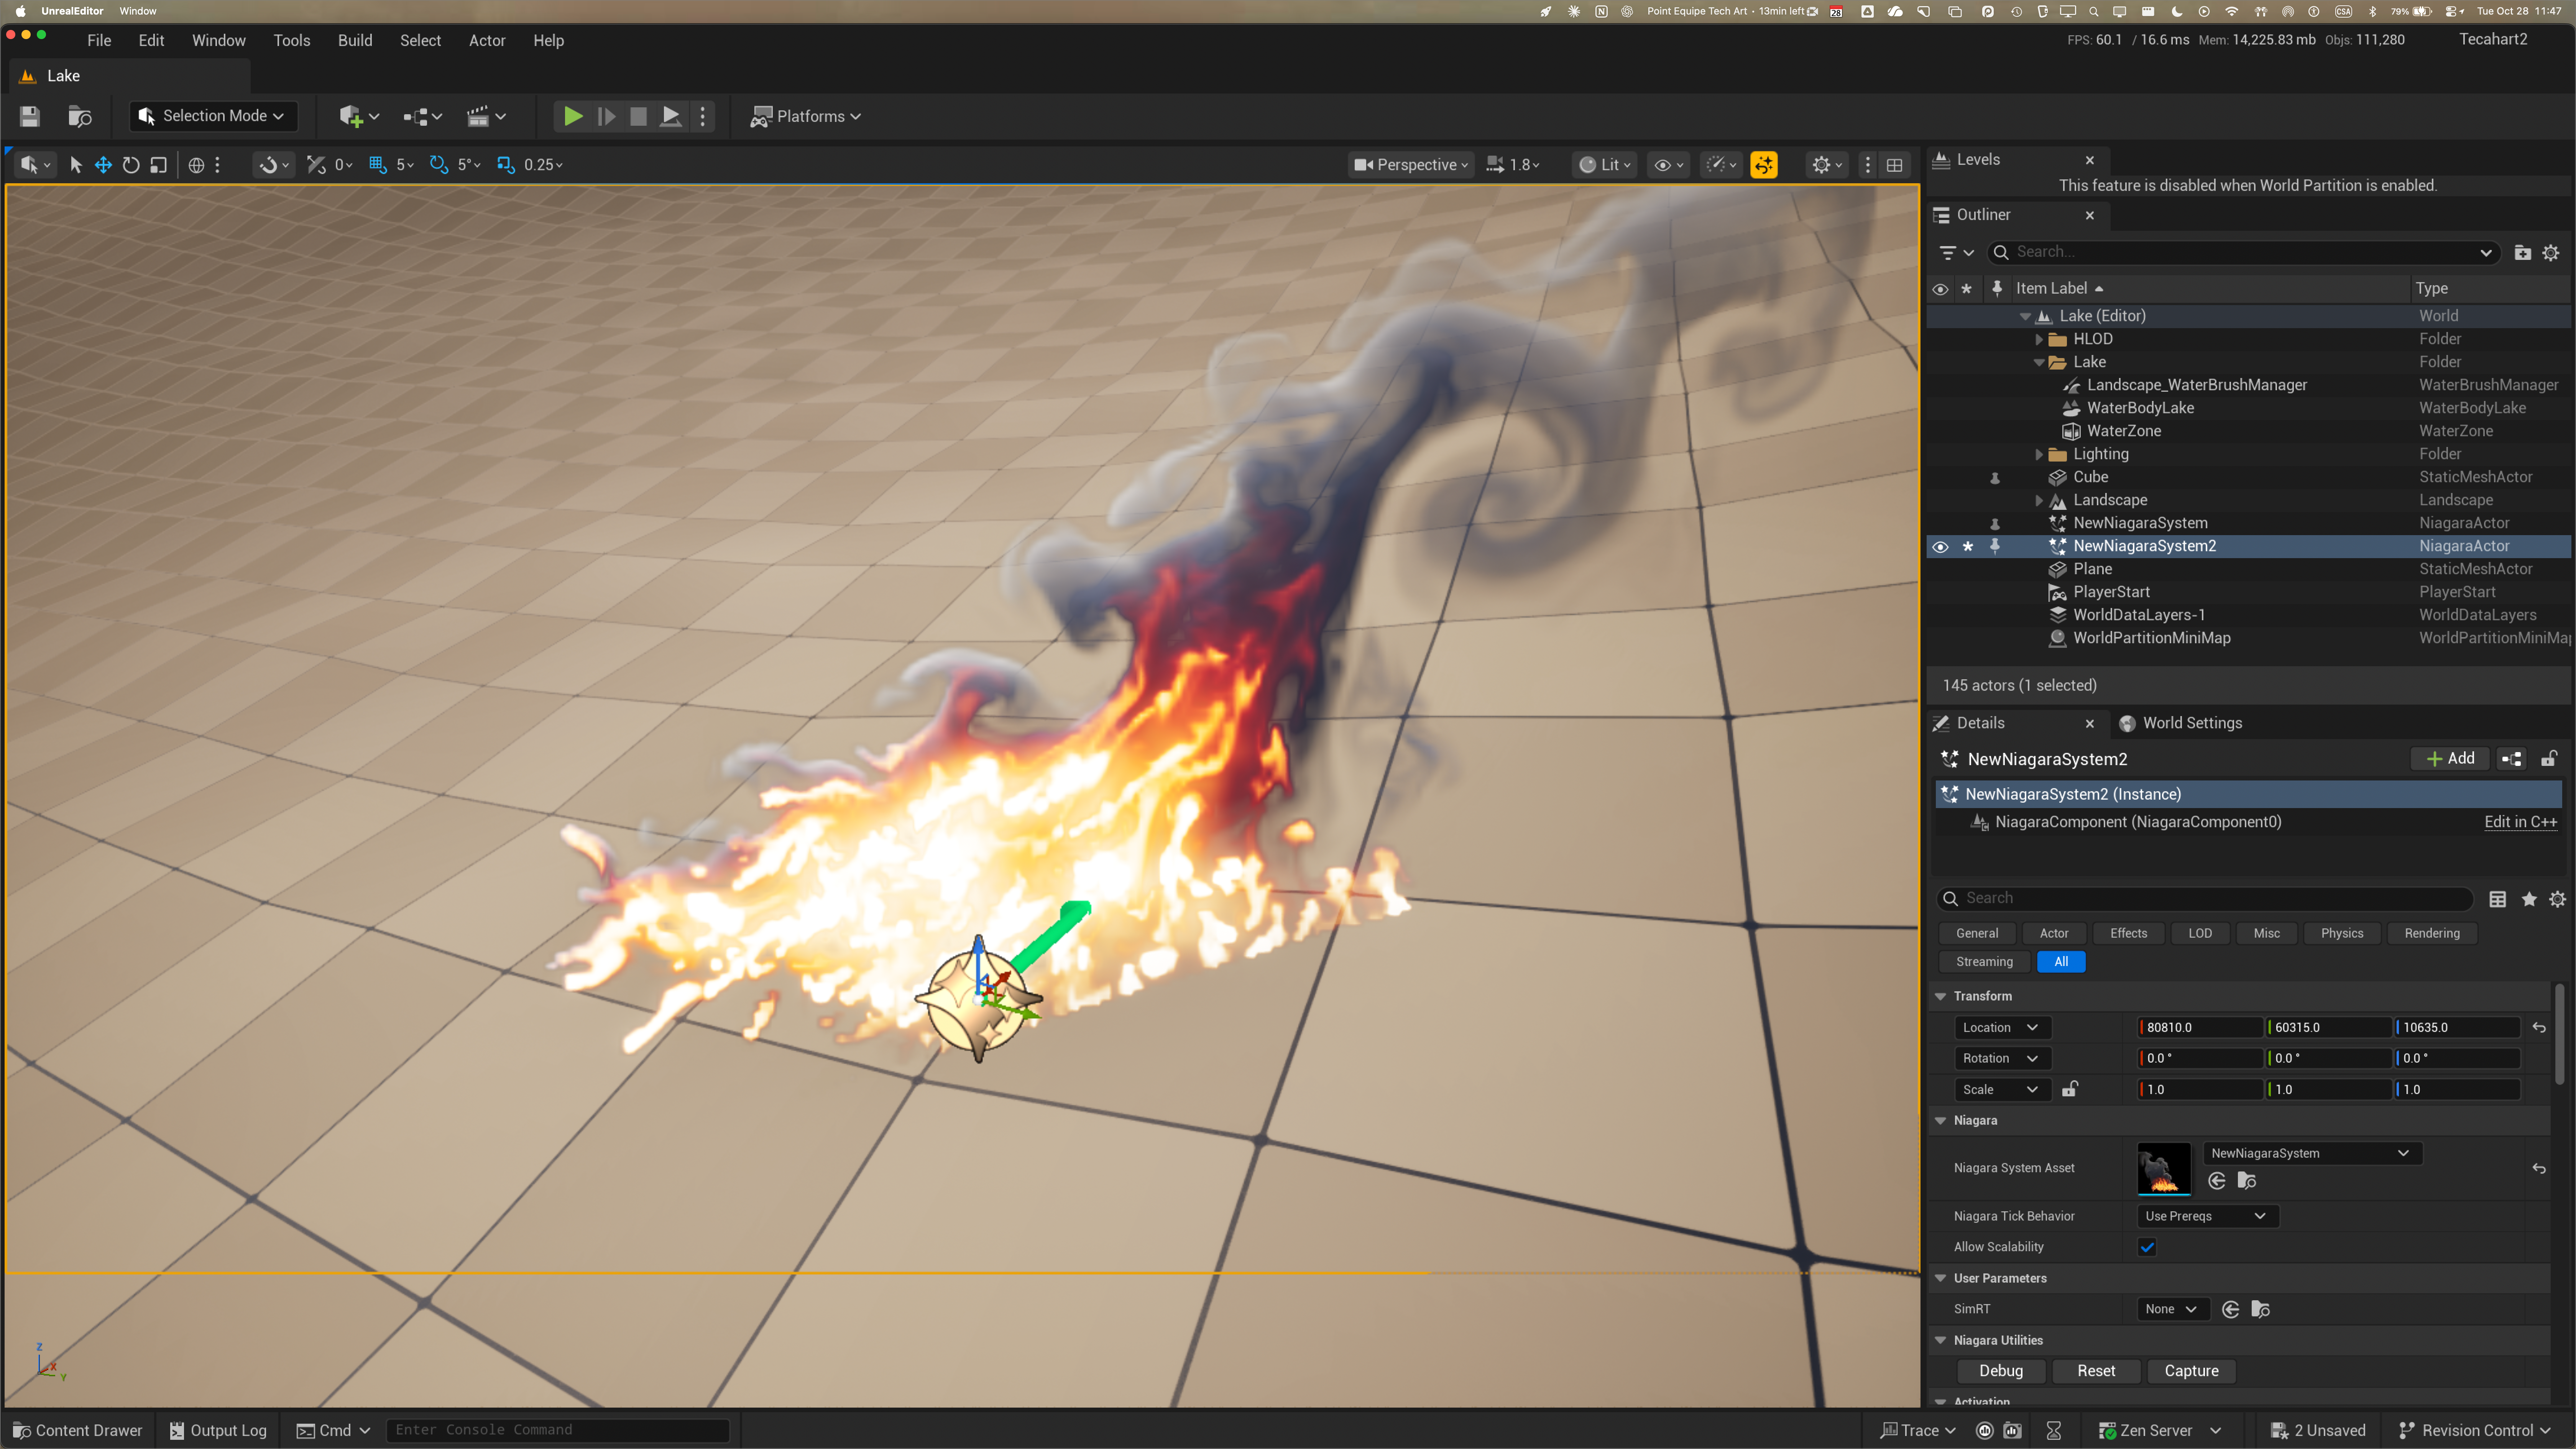Open the camera speed 1.8 setting
This screenshot has width=2576, height=1449.
(x=1513, y=165)
